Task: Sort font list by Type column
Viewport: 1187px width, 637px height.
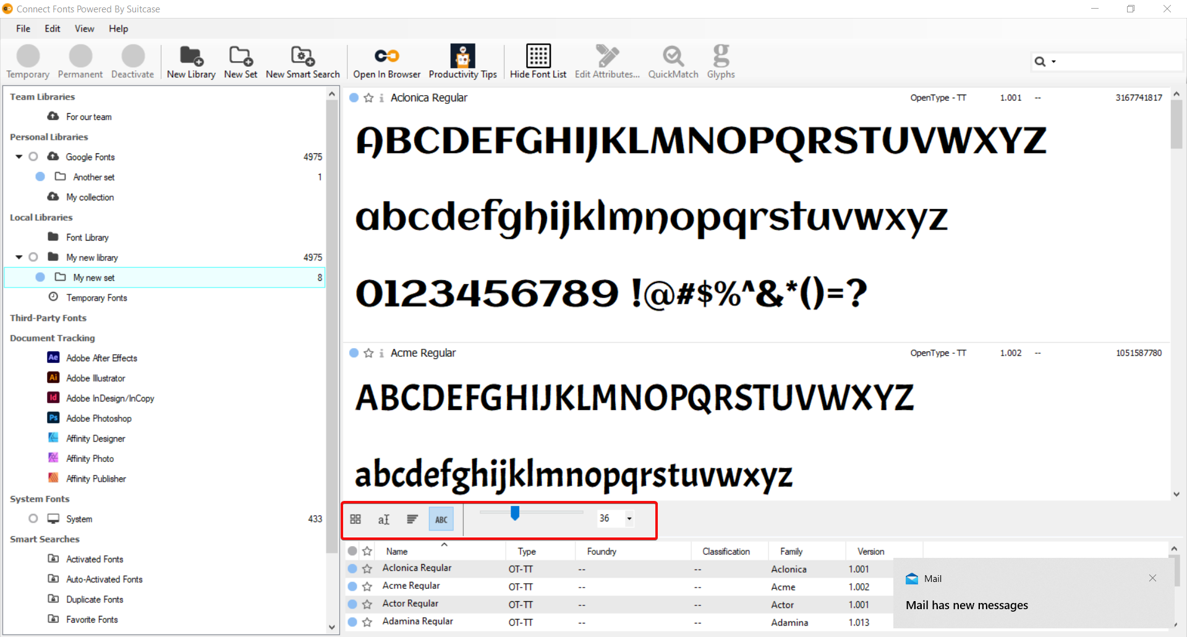Action: click(x=540, y=551)
